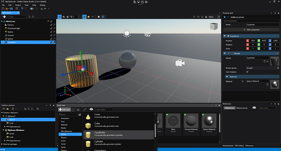Image resolution: width=281 pixels, height=151 pixels.
Task: Open project using the folder icon in toolbar
Action: point(7,9)
